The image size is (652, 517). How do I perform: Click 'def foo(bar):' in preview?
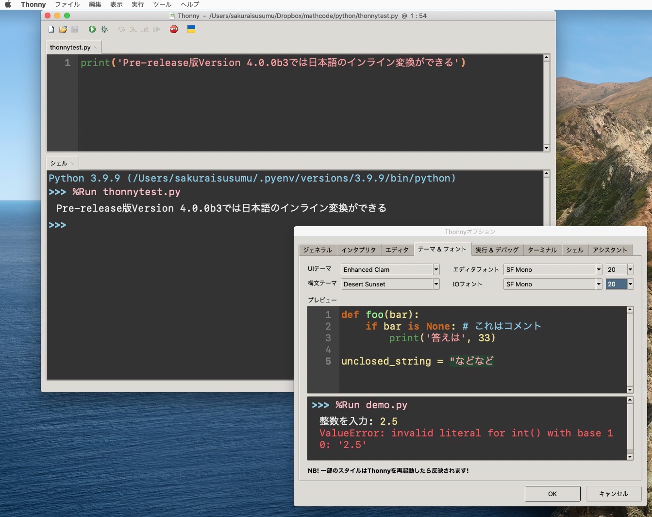click(380, 315)
